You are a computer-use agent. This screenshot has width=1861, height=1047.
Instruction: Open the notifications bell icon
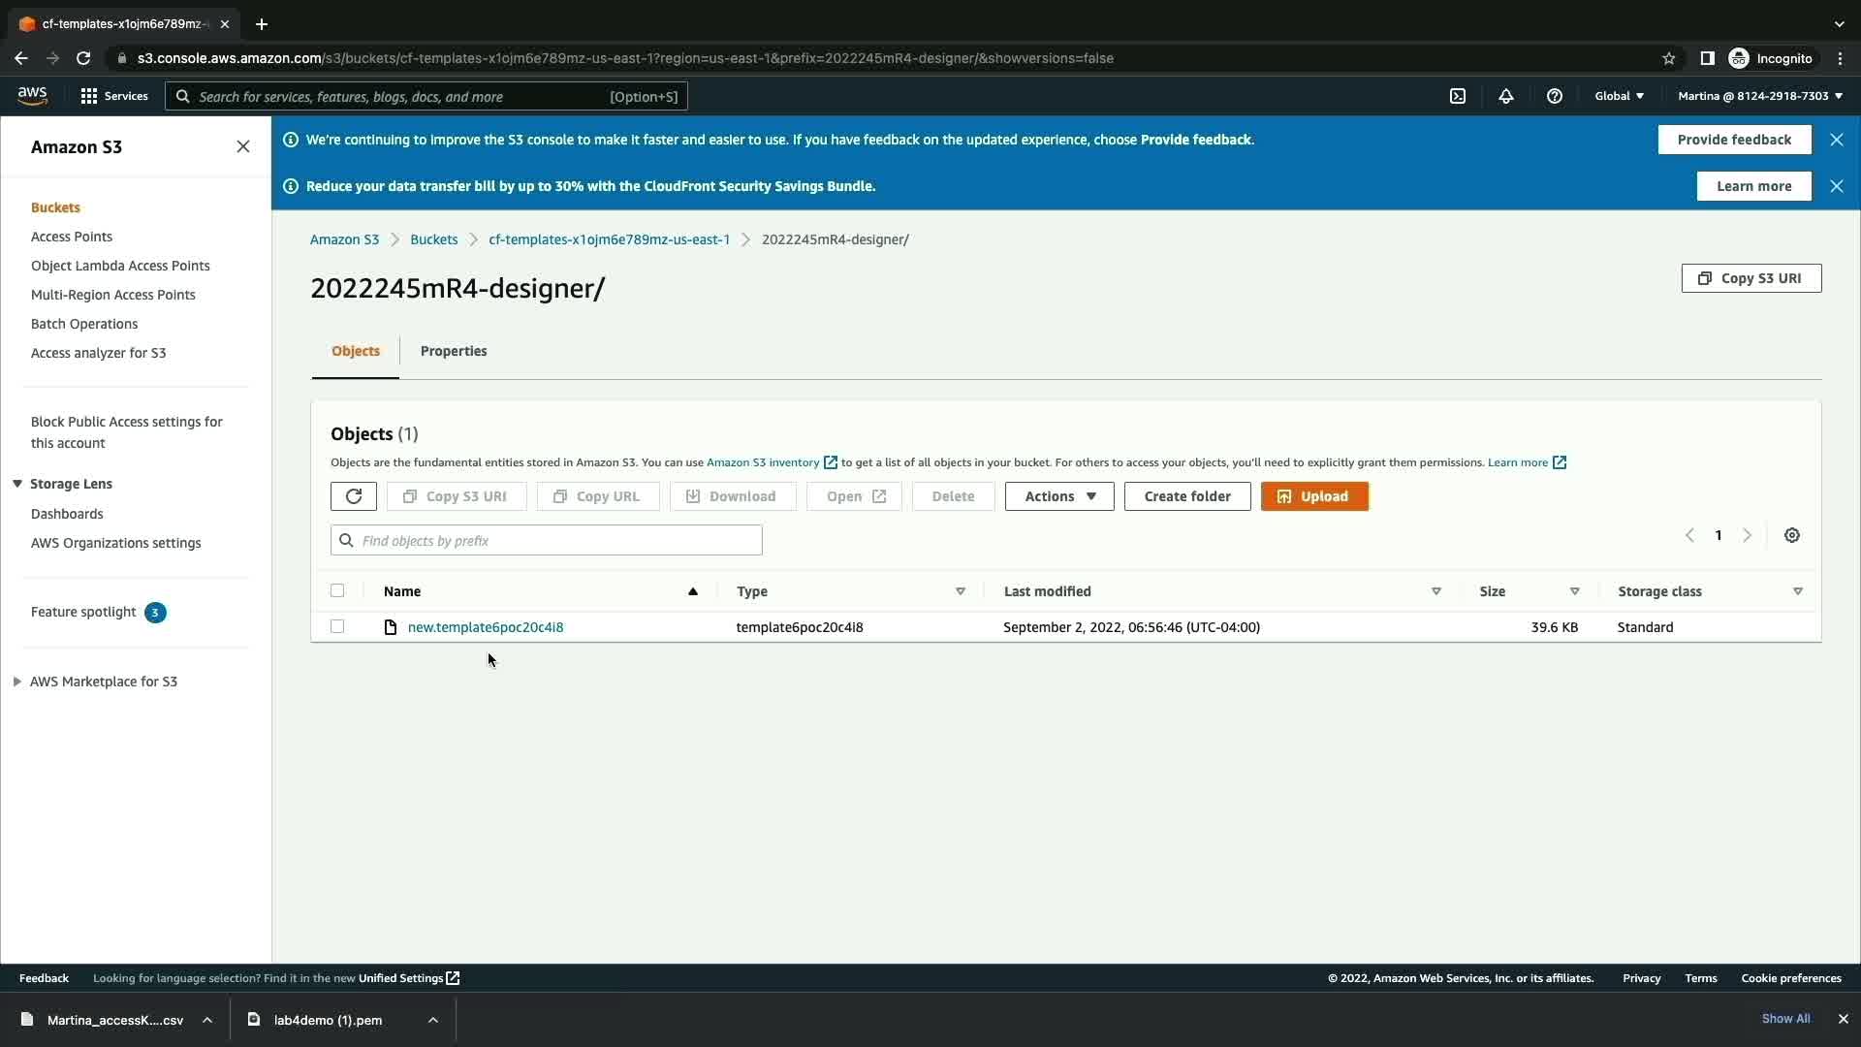tap(1506, 96)
